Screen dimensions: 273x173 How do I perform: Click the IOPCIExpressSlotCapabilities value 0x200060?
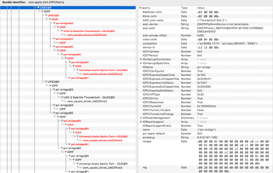(x=204, y=87)
